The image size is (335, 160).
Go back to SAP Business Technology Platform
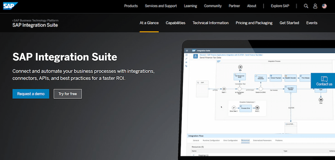tap(36, 20)
